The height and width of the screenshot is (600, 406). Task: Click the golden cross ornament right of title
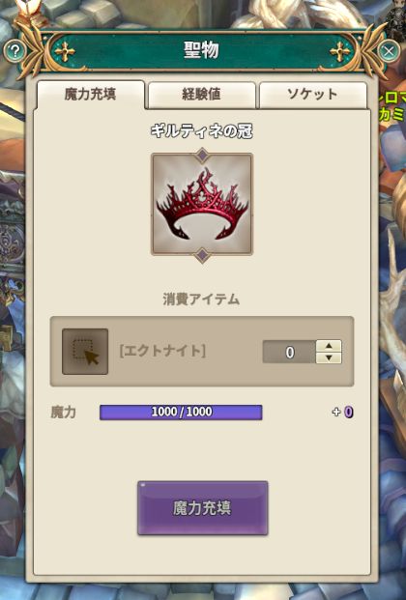pos(339,51)
